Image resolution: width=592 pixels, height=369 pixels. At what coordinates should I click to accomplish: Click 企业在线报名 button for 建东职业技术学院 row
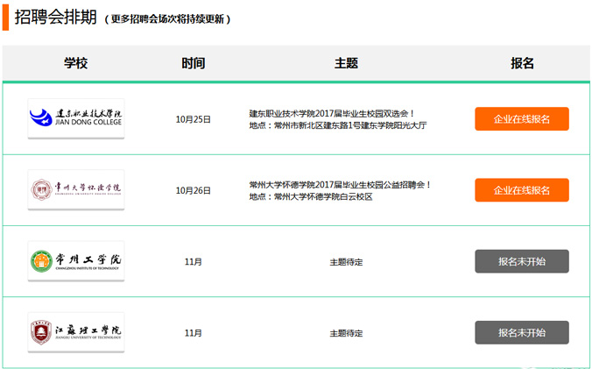point(522,119)
